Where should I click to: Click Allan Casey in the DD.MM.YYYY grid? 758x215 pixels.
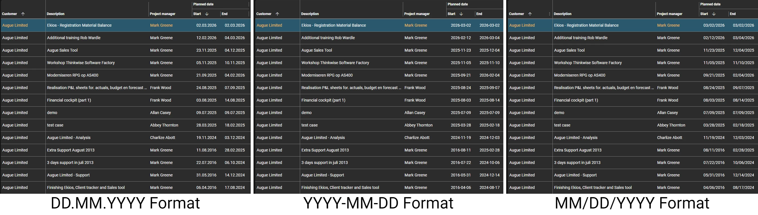pyautogui.click(x=160, y=113)
